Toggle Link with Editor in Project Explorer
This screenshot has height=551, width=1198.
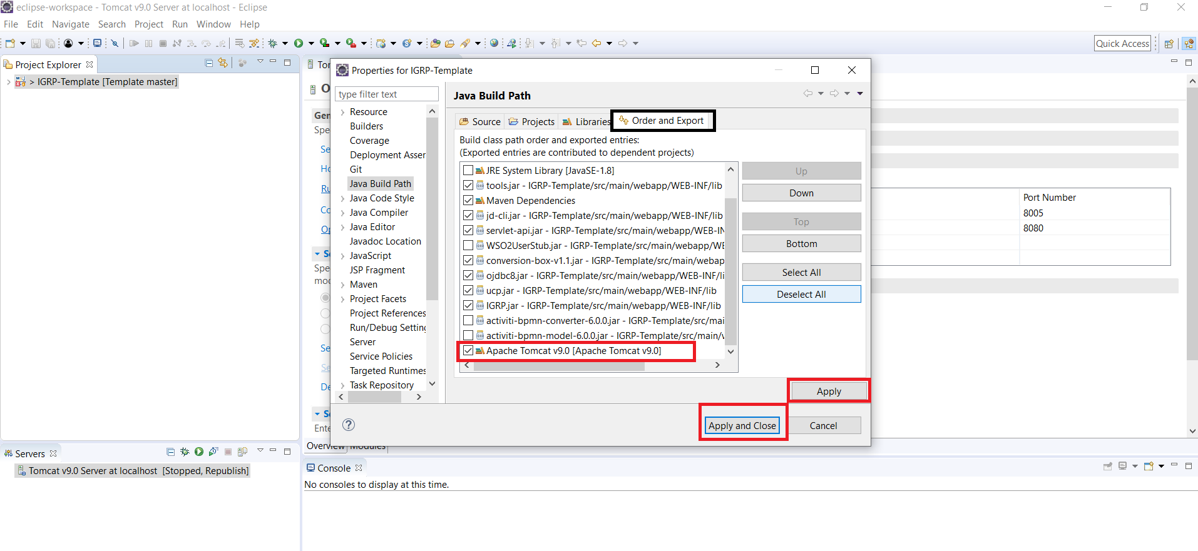click(222, 63)
